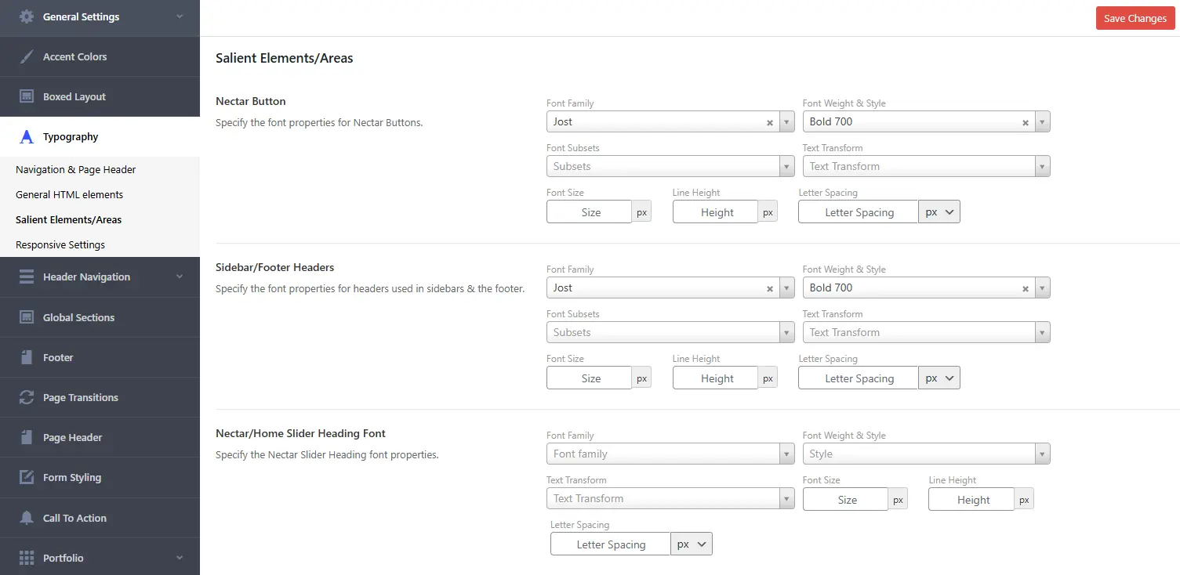Viewport: 1180px width, 575px height.
Task: Clear Jost font in Nectar Button
Action: point(770,122)
